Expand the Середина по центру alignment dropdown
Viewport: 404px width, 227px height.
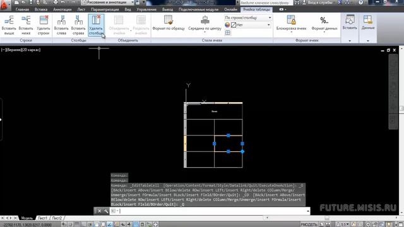pos(205,32)
